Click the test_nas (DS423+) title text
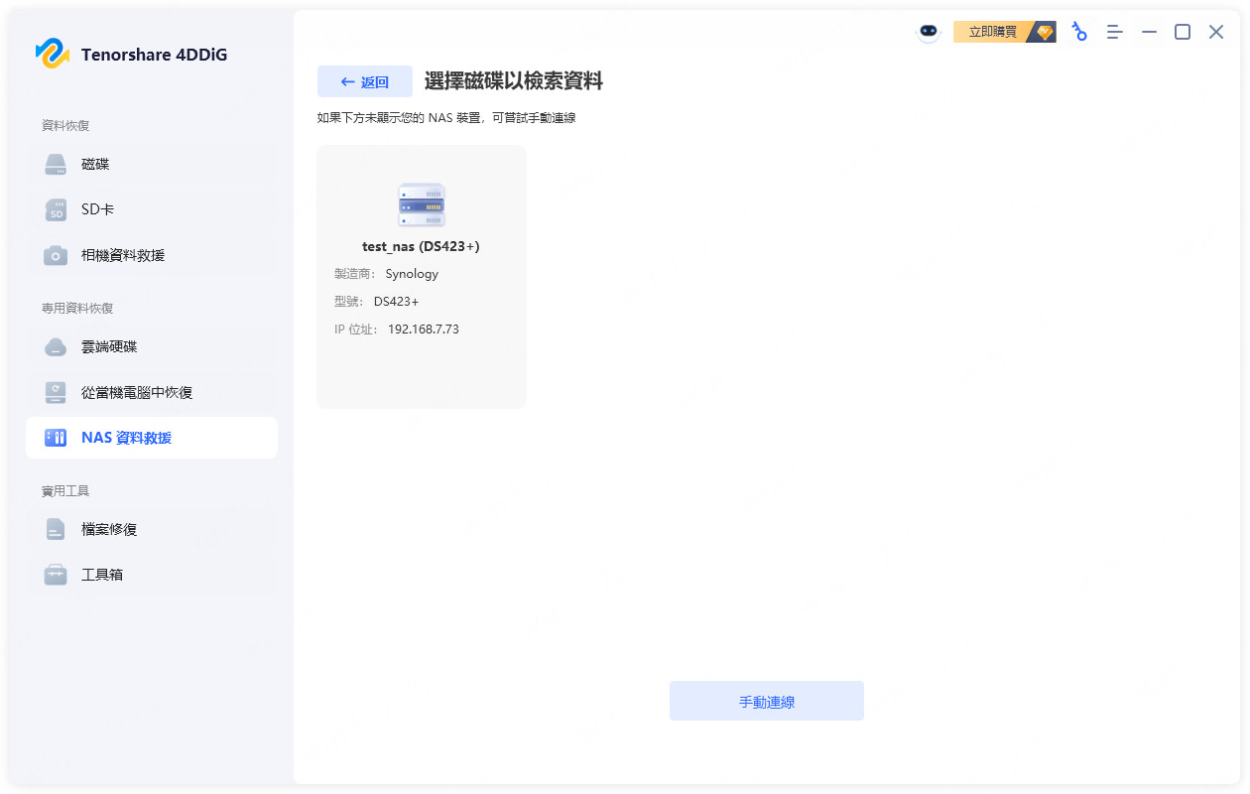This screenshot has width=1250, height=794. click(x=421, y=246)
